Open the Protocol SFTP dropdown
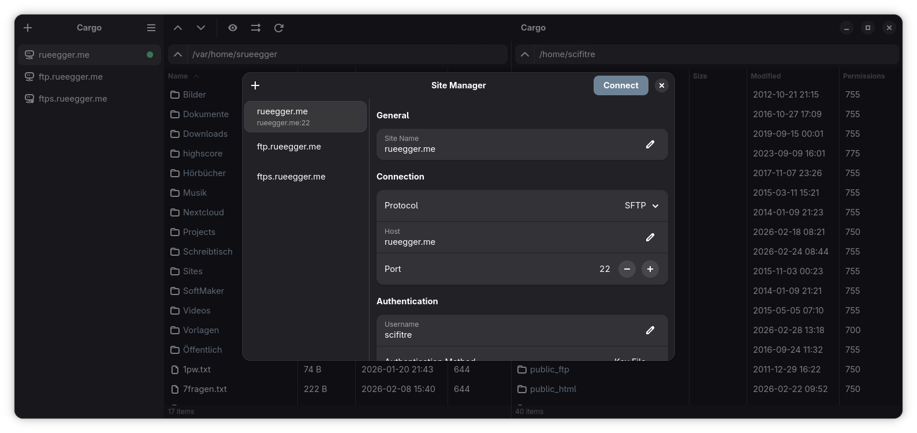The width and height of the screenshot is (917, 433). [642, 206]
